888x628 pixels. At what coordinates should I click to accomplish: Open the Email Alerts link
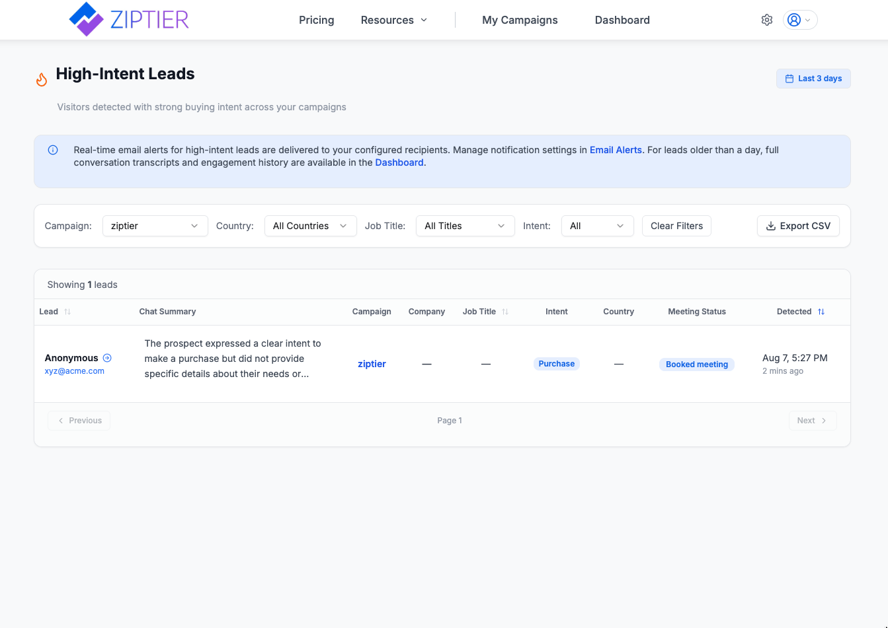(x=616, y=150)
